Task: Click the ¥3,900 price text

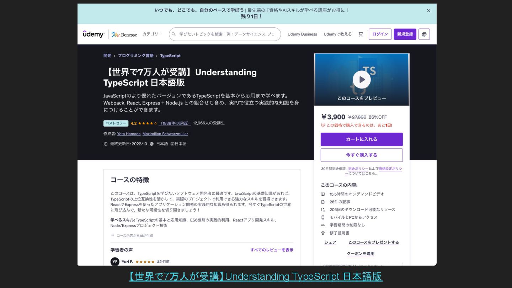Action: tap(333, 117)
